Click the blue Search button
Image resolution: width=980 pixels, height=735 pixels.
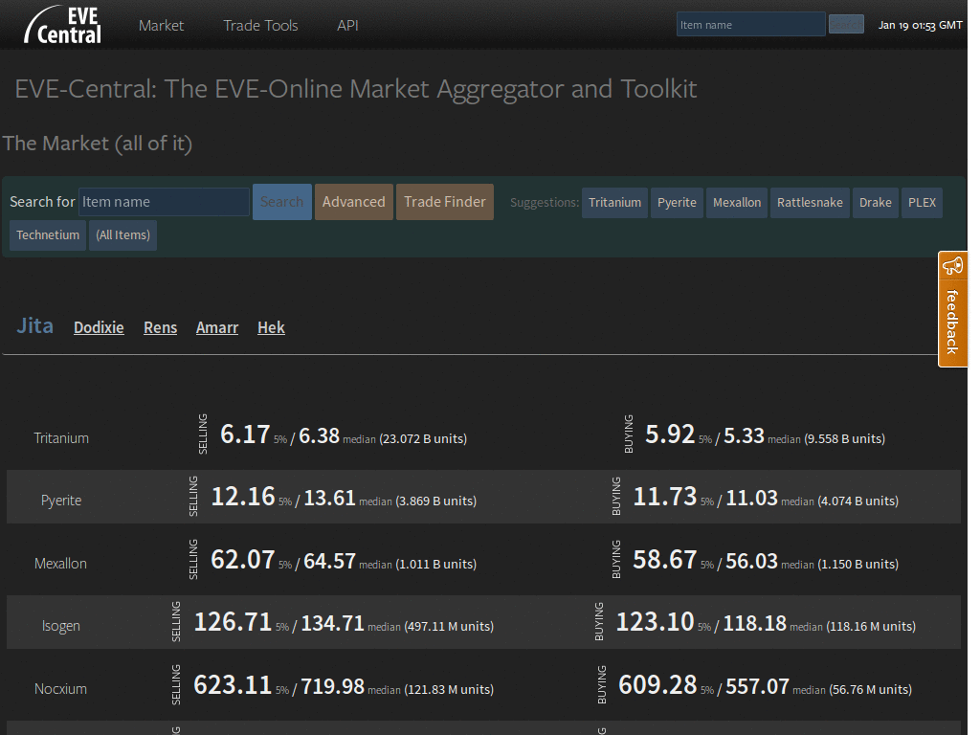(x=282, y=202)
